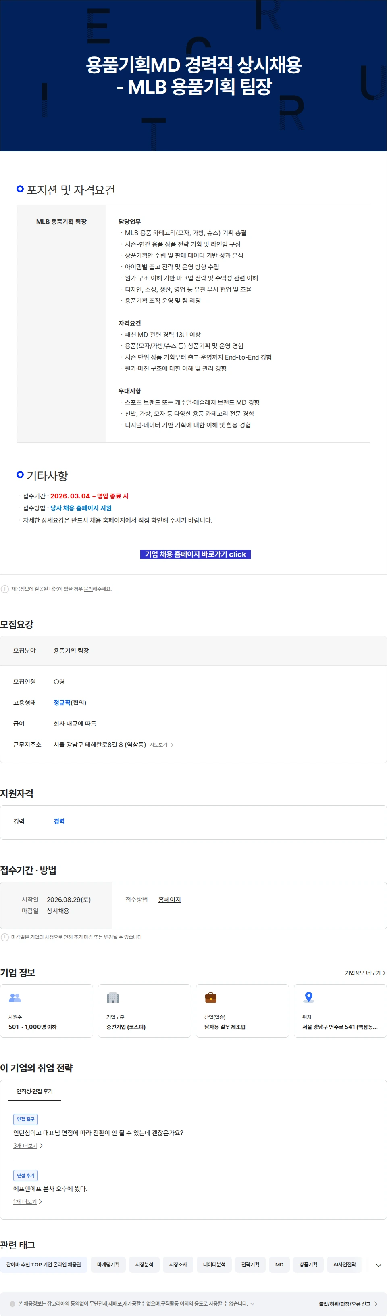
Task: Click the 면접 질문 badge
Action: pyautogui.click(x=25, y=1119)
